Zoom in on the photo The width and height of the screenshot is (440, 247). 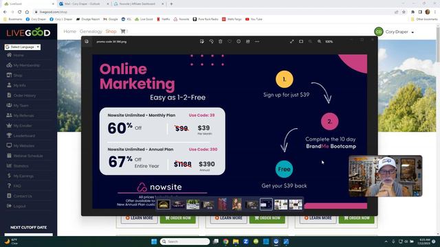pos(319,41)
